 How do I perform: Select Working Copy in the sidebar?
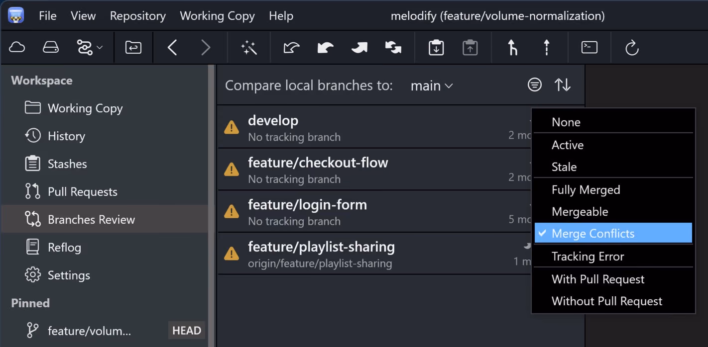click(105, 108)
